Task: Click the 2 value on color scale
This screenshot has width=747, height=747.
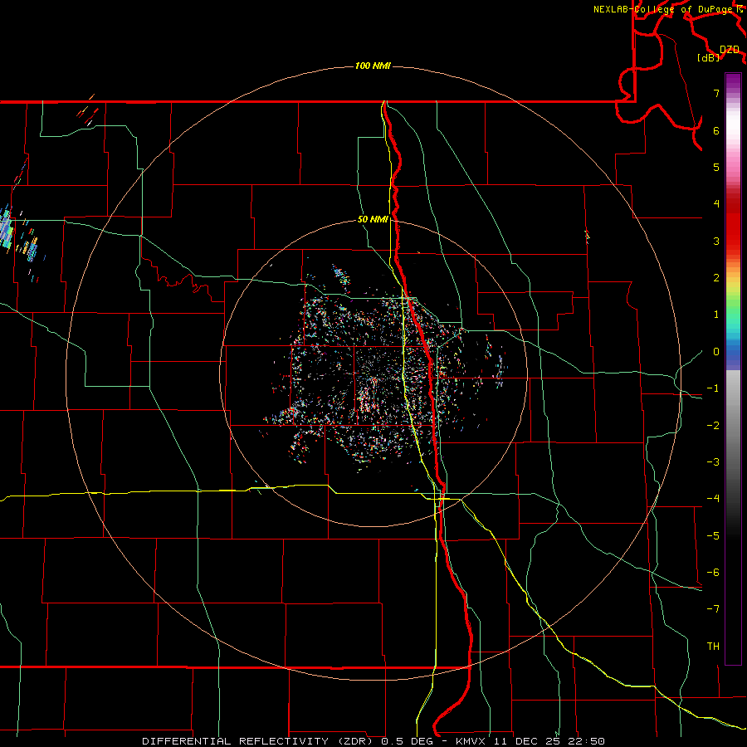Action: tap(716, 278)
